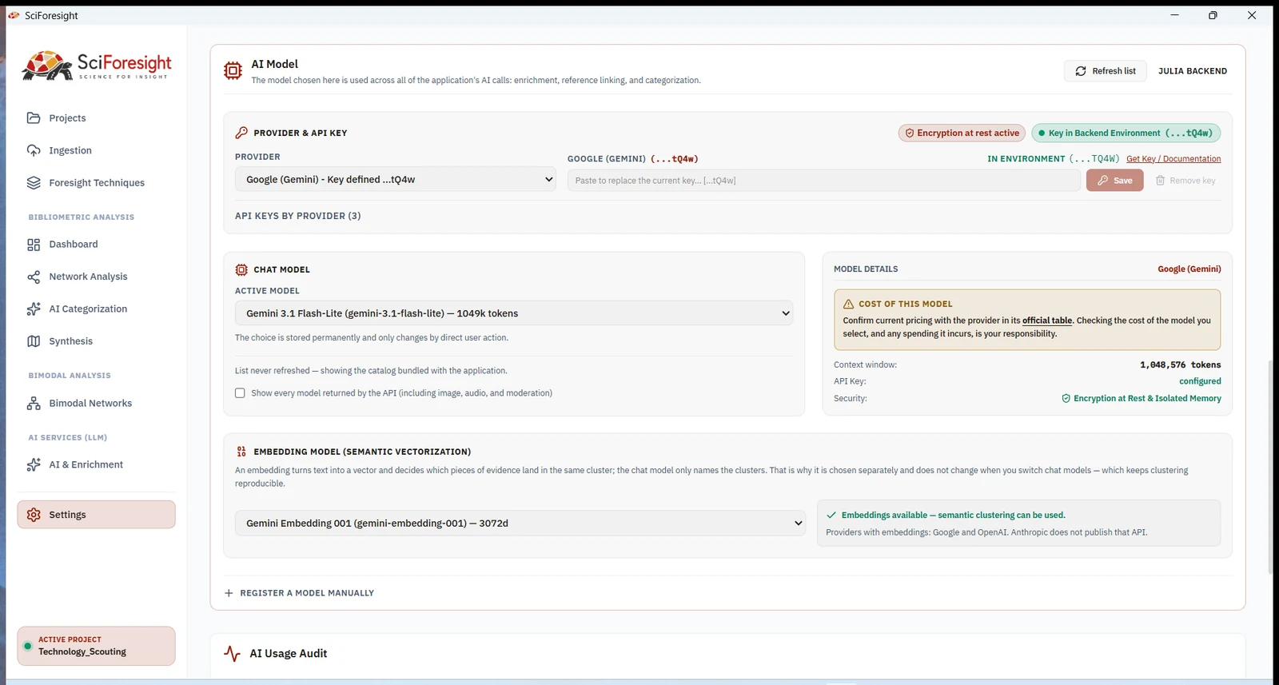Click the green status dot in Key in Backend Environment
The width and height of the screenshot is (1279, 685).
pos(1042,133)
